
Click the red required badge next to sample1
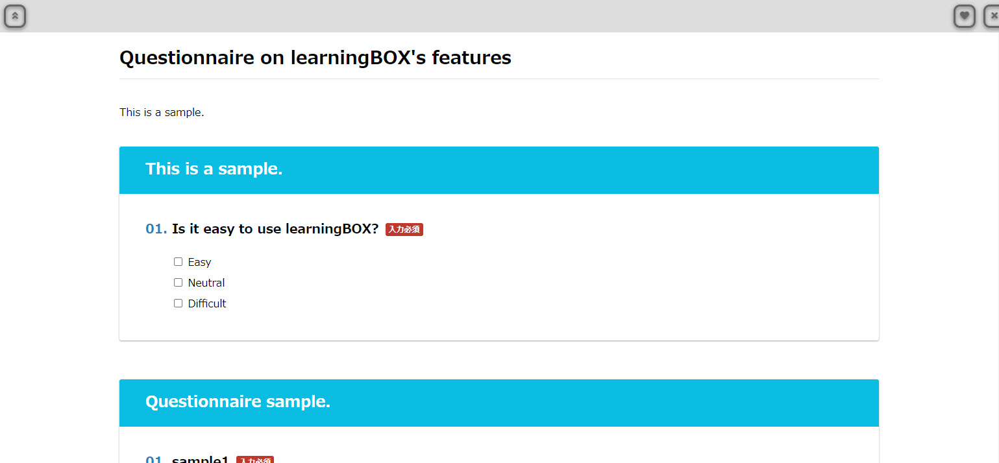click(255, 460)
